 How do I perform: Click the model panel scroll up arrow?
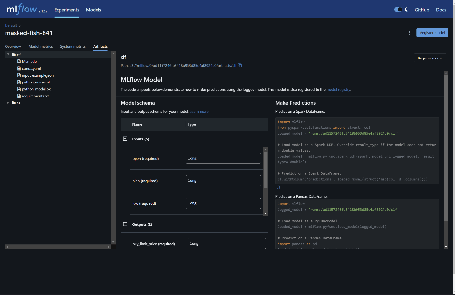click(x=446, y=73)
